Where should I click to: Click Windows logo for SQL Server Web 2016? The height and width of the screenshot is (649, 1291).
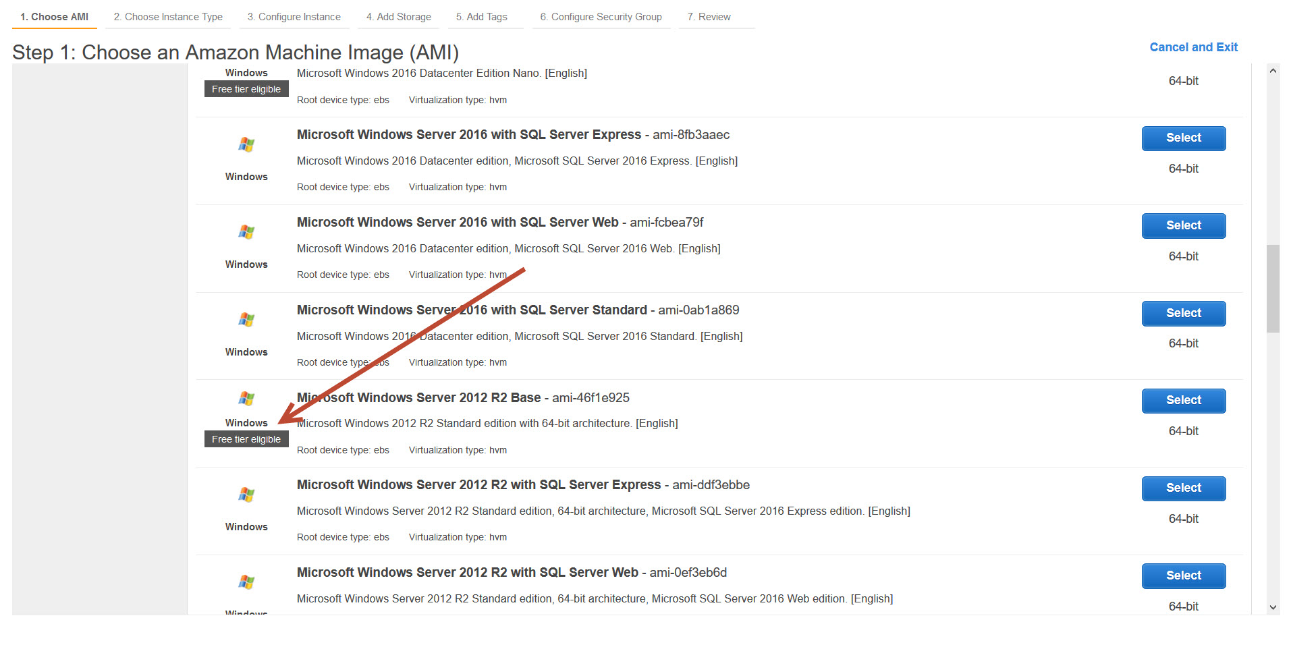(x=246, y=232)
